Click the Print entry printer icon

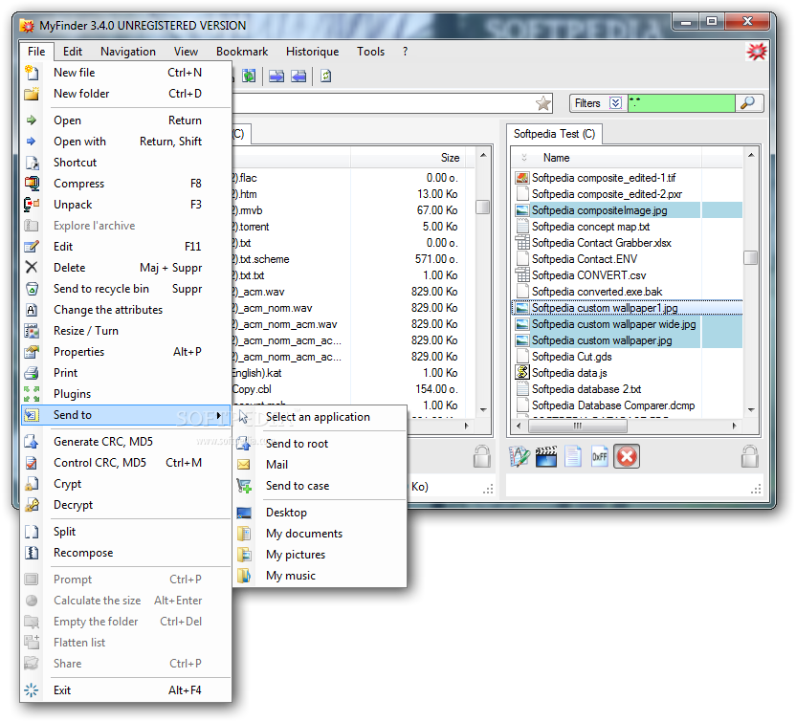point(32,373)
